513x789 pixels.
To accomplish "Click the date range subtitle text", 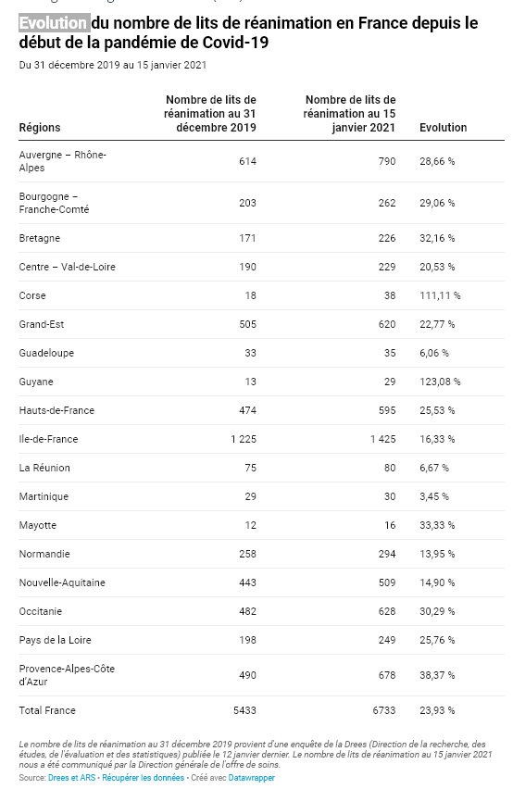I will 113,65.
